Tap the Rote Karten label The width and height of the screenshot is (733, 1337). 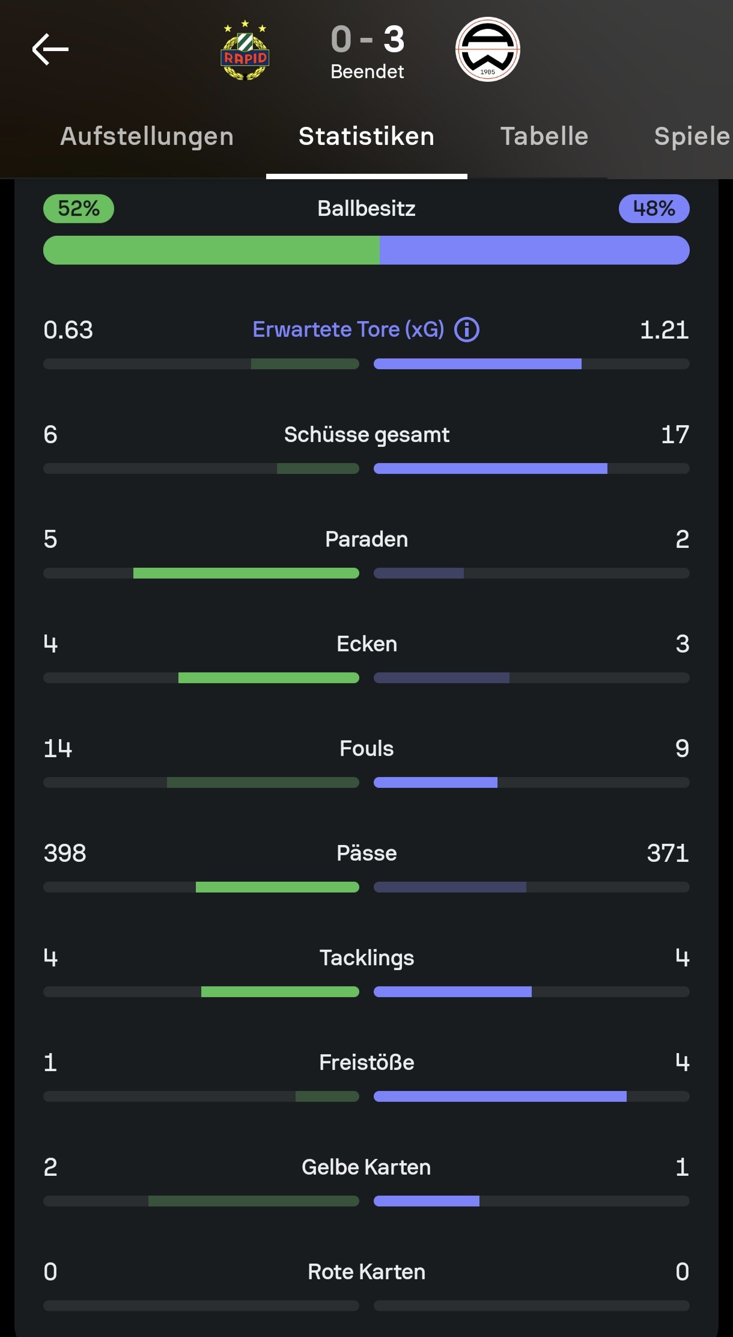tap(366, 1272)
